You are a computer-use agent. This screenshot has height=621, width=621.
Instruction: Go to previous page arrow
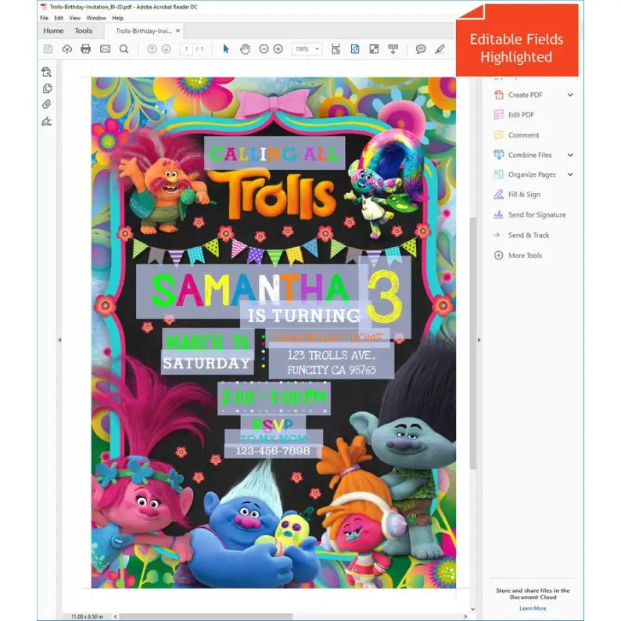[152, 48]
